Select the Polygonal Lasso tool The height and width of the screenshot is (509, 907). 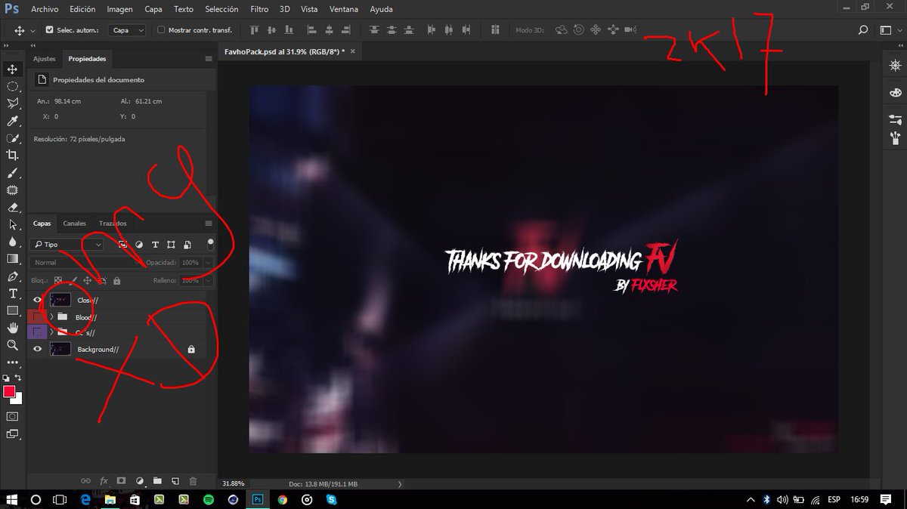coord(13,103)
